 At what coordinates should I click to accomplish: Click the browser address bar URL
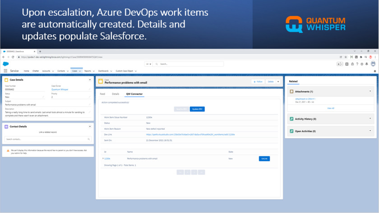pos(62,57)
